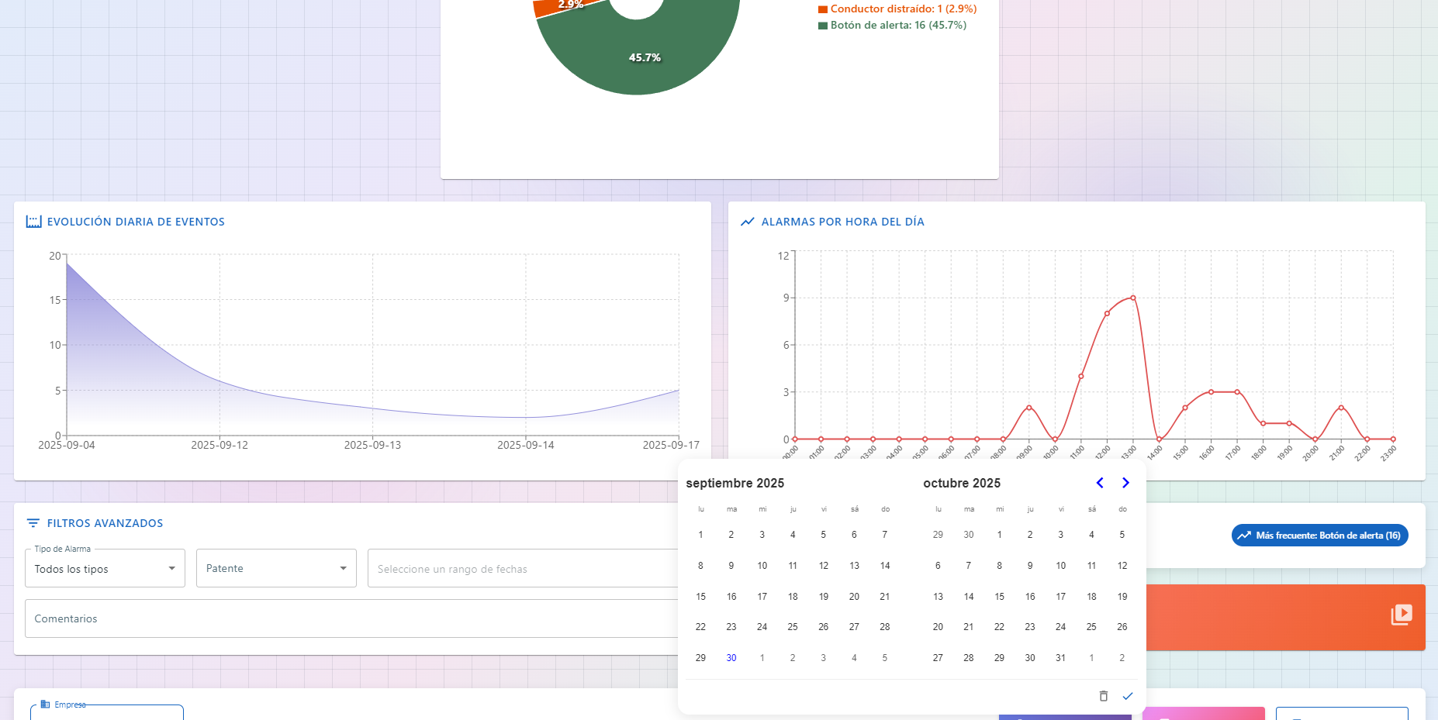
Task: Click the 13:00 peak point on alarms chart
Action: [x=1133, y=298]
